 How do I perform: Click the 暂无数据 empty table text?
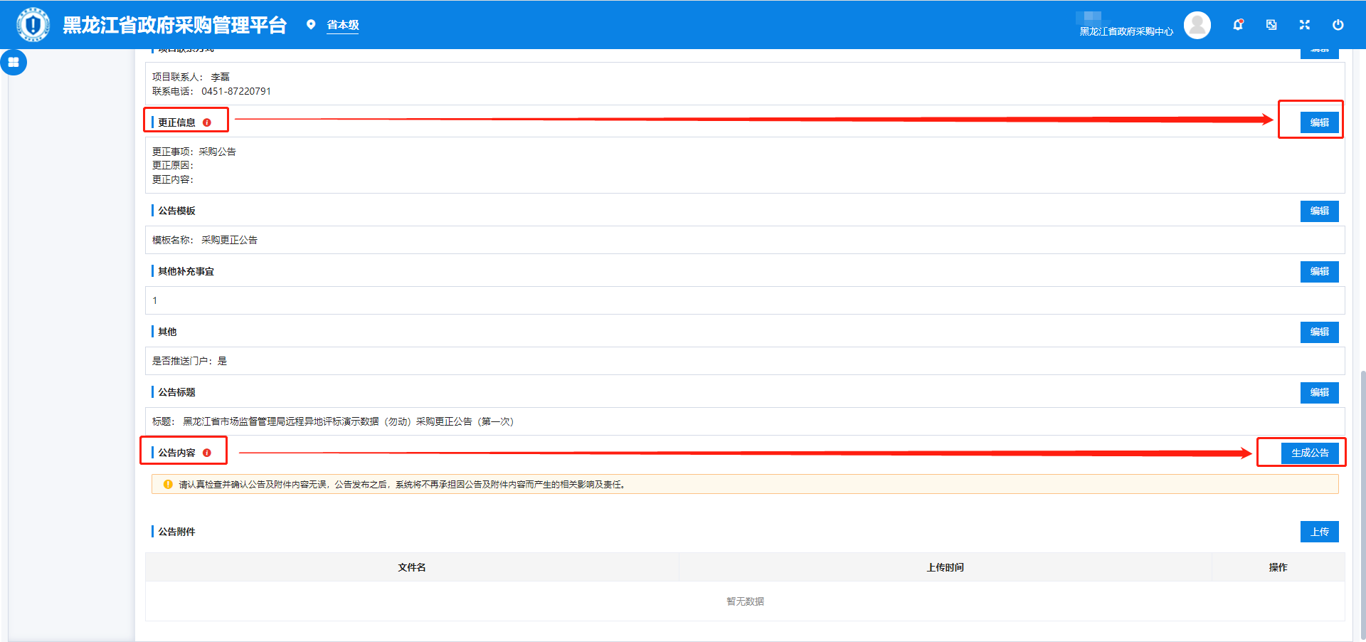(x=745, y=601)
